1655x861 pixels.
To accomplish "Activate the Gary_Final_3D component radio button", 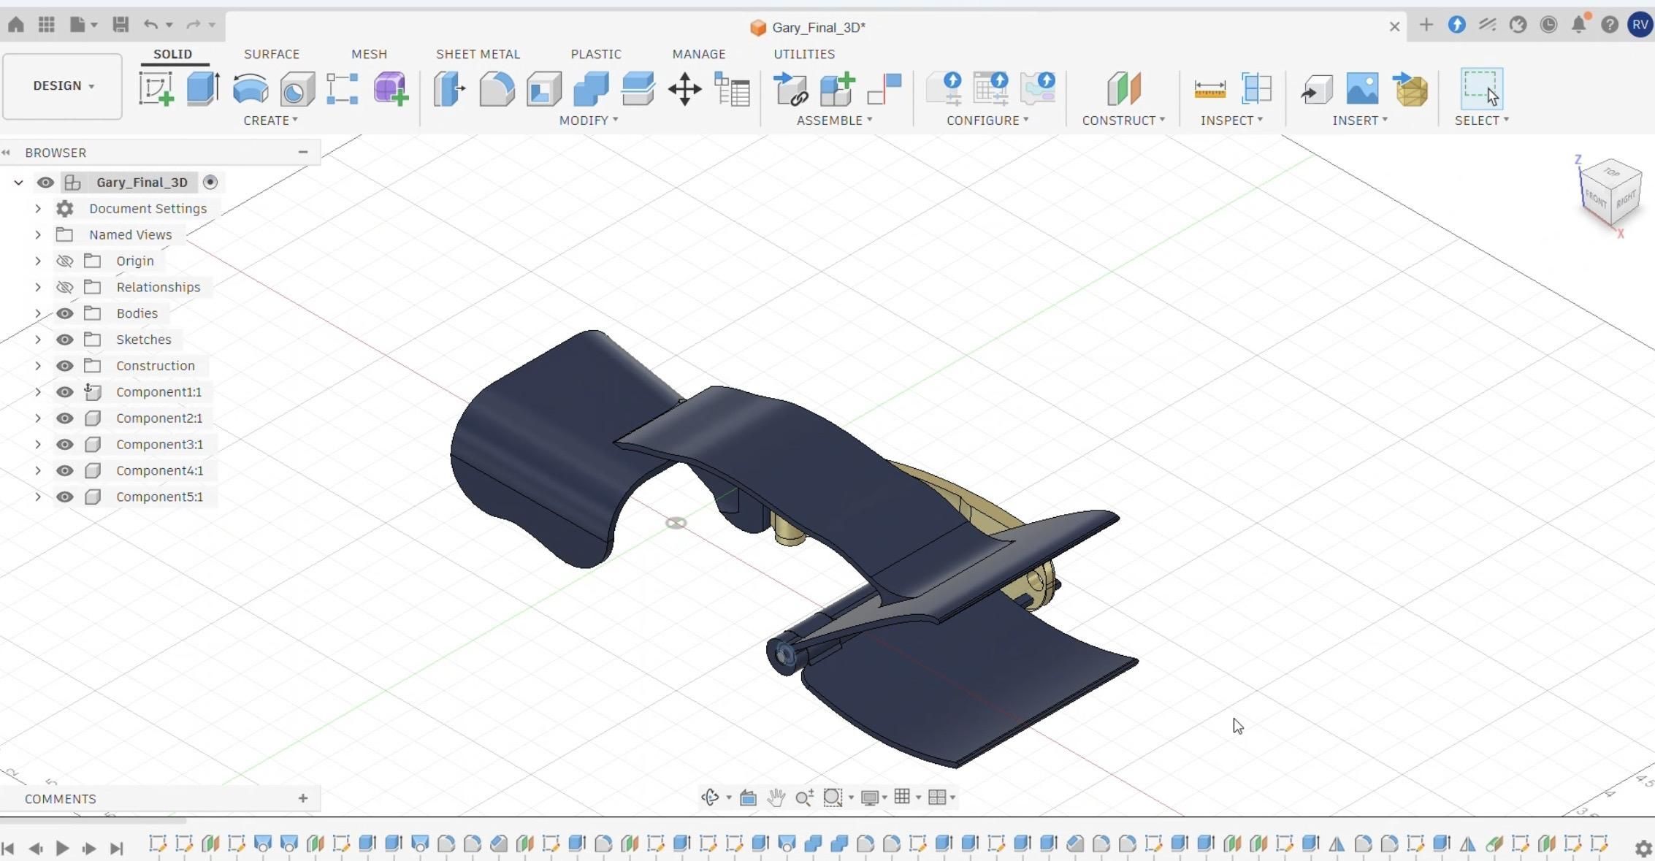I will (x=210, y=183).
